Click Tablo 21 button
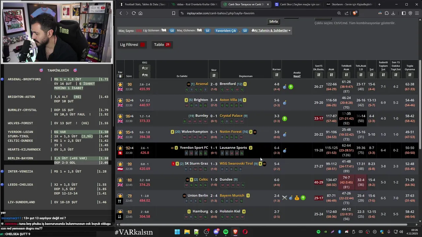Viewport: 422px width, 237px height. 162,44
